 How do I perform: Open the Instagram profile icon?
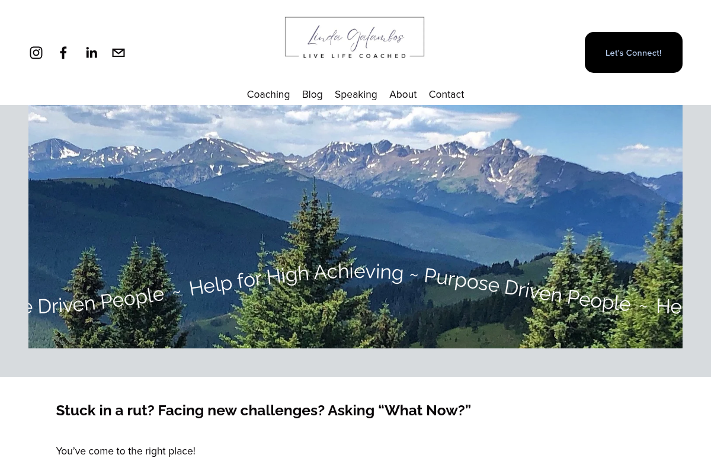(x=36, y=53)
